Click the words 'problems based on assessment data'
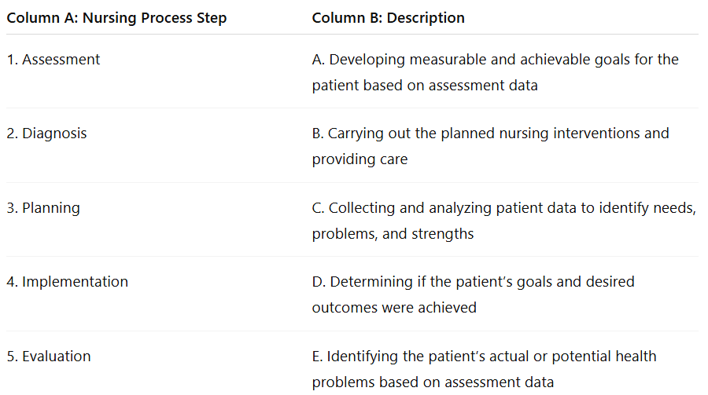 [x=433, y=382]
